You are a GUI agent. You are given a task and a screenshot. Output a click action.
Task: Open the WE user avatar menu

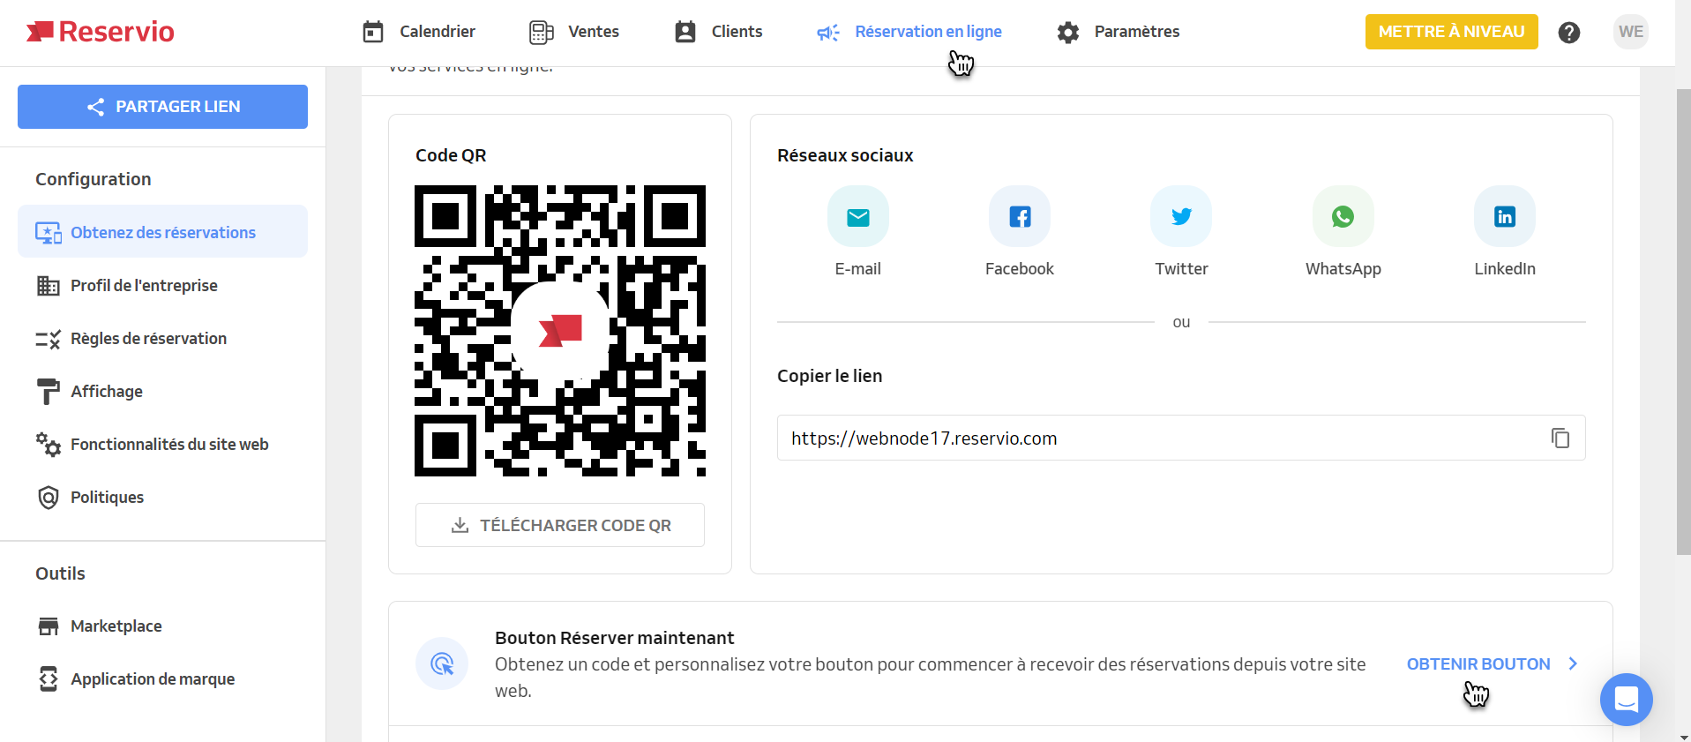tap(1630, 32)
